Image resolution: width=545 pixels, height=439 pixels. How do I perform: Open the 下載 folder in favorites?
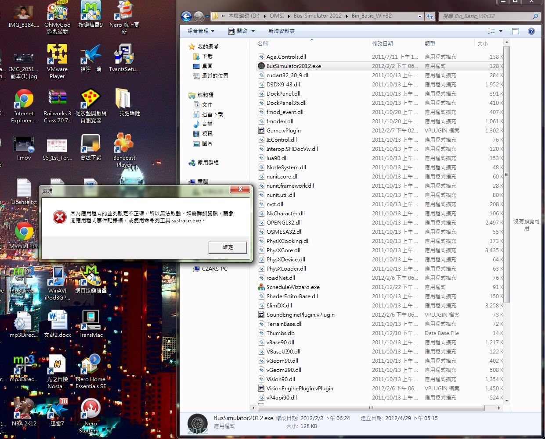[207, 57]
